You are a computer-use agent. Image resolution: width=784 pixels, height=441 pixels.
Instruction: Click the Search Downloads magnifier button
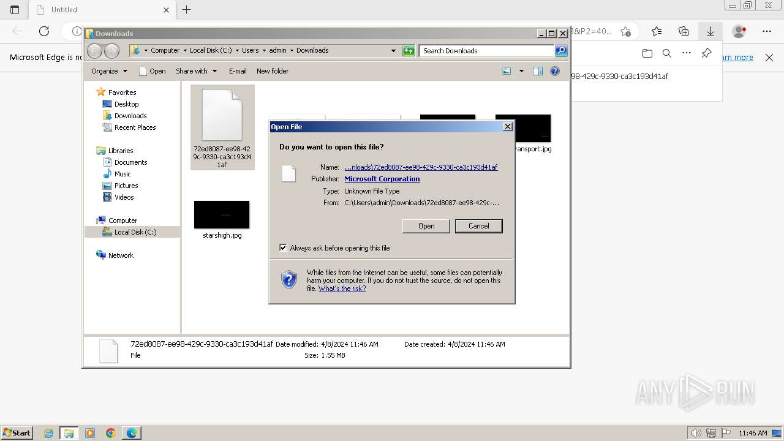561,51
